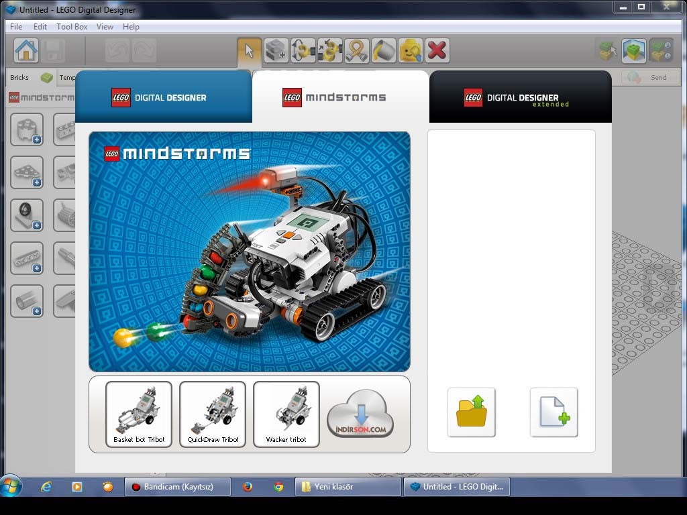Image resolution: width=687 pixels, height=515 pixels.
Task: Switch to Build mode icon
Action: [608, 51]
